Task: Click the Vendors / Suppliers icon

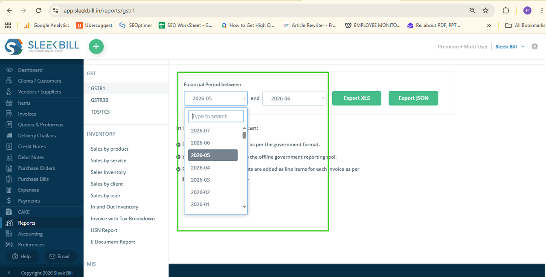Action: pos(9,91)
